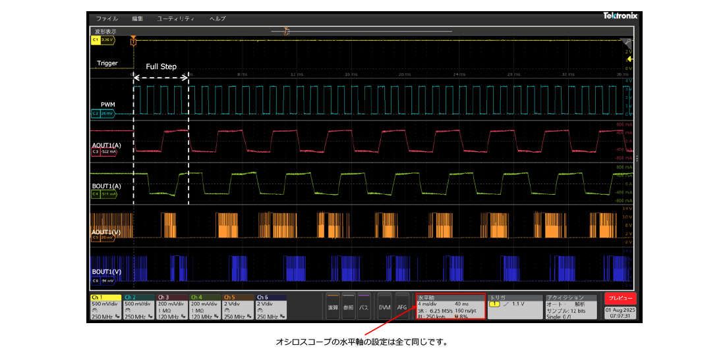This screenshot has width=725, height=358.
Task: Open the Ch 1 settings badge
Action: [x=104, y=307]
